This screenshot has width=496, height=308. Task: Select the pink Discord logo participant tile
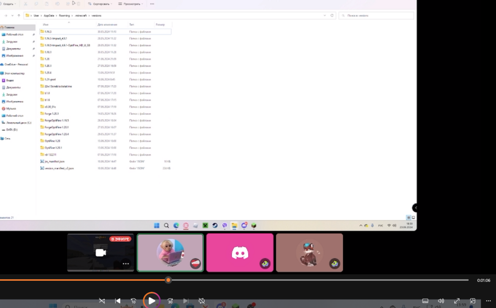(x=240, y=252)
